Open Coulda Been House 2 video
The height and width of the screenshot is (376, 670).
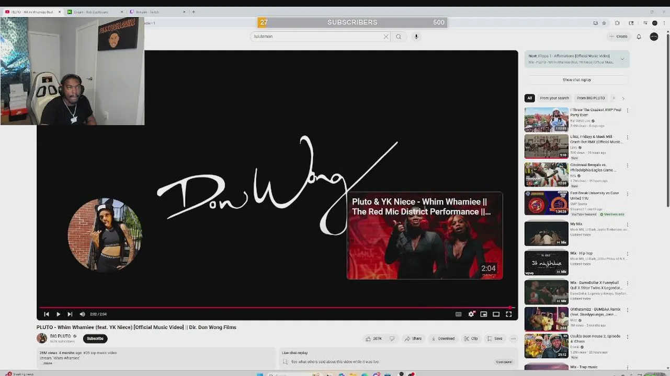pos(547,346)
